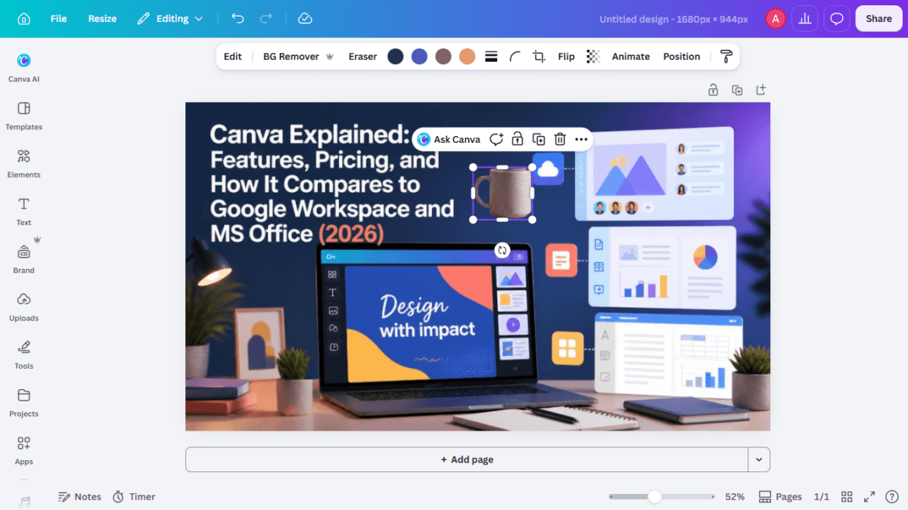Check cloud save status icon
Image resolution: width=908 pixels, height=510 pixels.
[305, 19]
